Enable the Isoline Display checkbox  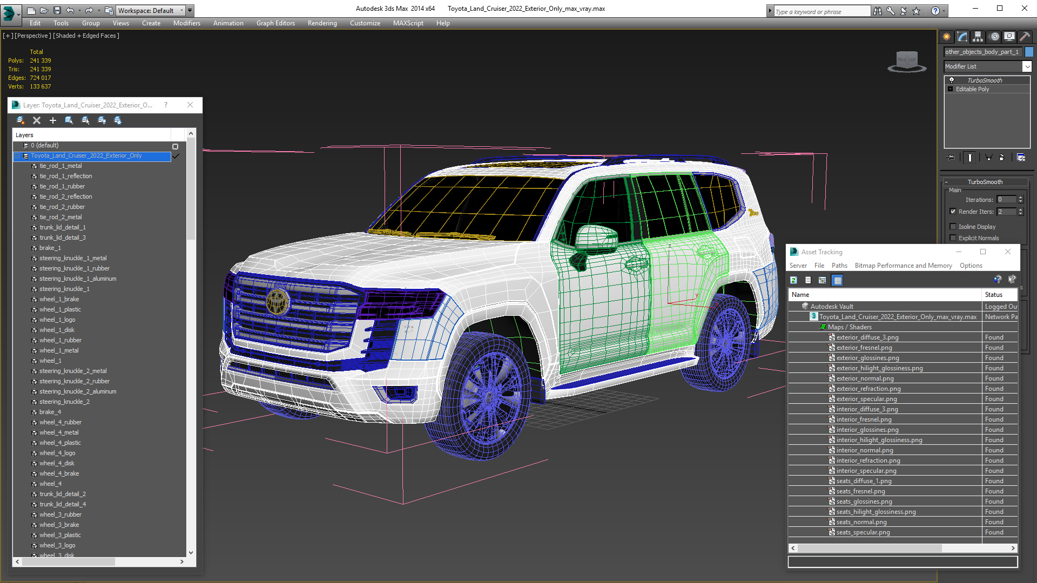tap(953, 227)
